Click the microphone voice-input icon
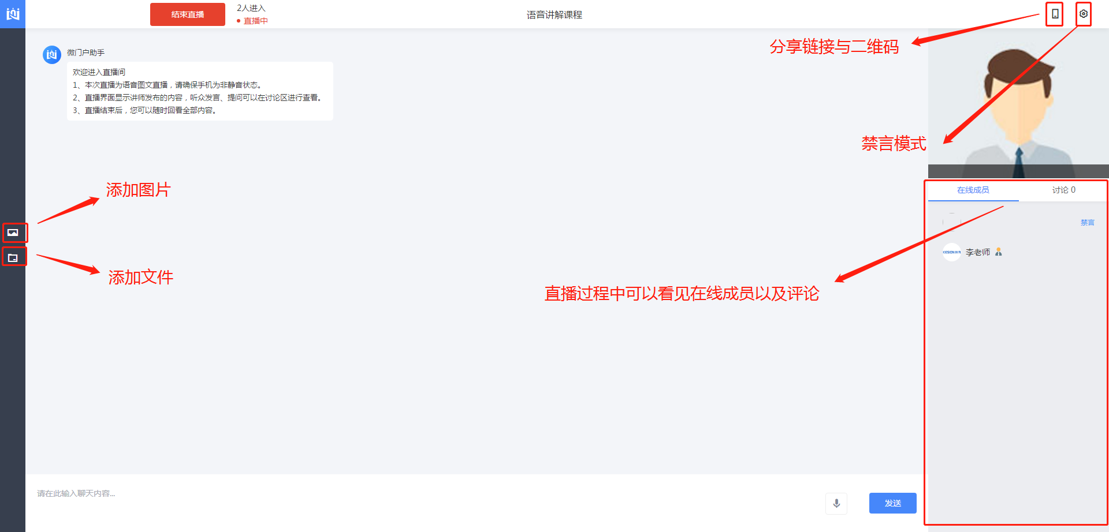1109x532 pixels. pos(836,503)
